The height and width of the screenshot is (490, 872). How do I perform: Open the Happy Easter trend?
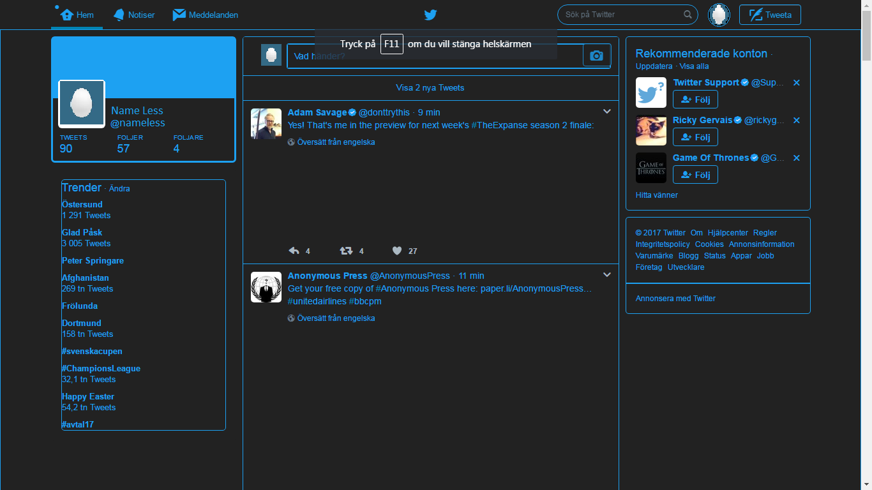click(x=88, y=397)
